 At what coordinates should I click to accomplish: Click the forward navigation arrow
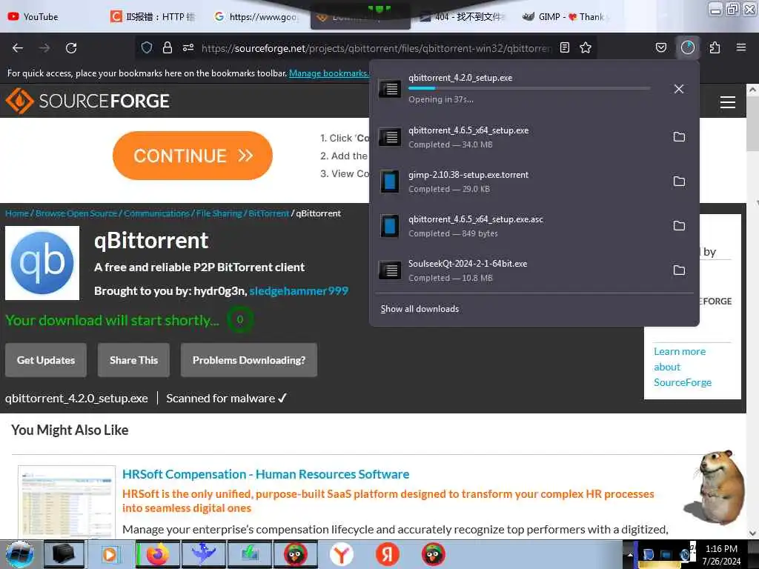point(44,48)
